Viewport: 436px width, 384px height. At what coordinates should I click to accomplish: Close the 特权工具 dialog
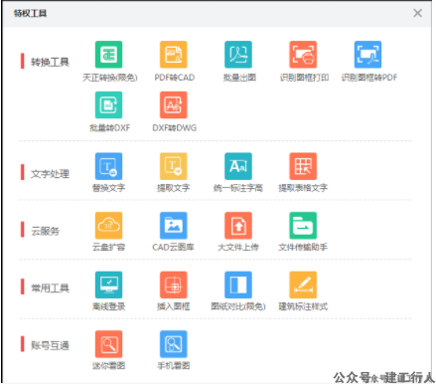coord(417,13)
